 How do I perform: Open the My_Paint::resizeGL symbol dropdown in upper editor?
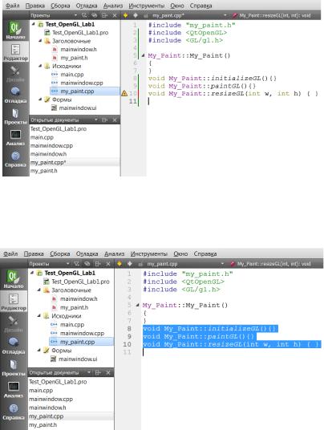(x=274, y=15)
